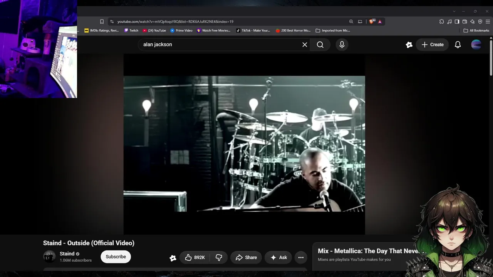The height and width of the screenshot is (277, 493).
Task: Click the '1.06M subscribers' text
Action: click(75, 260)
